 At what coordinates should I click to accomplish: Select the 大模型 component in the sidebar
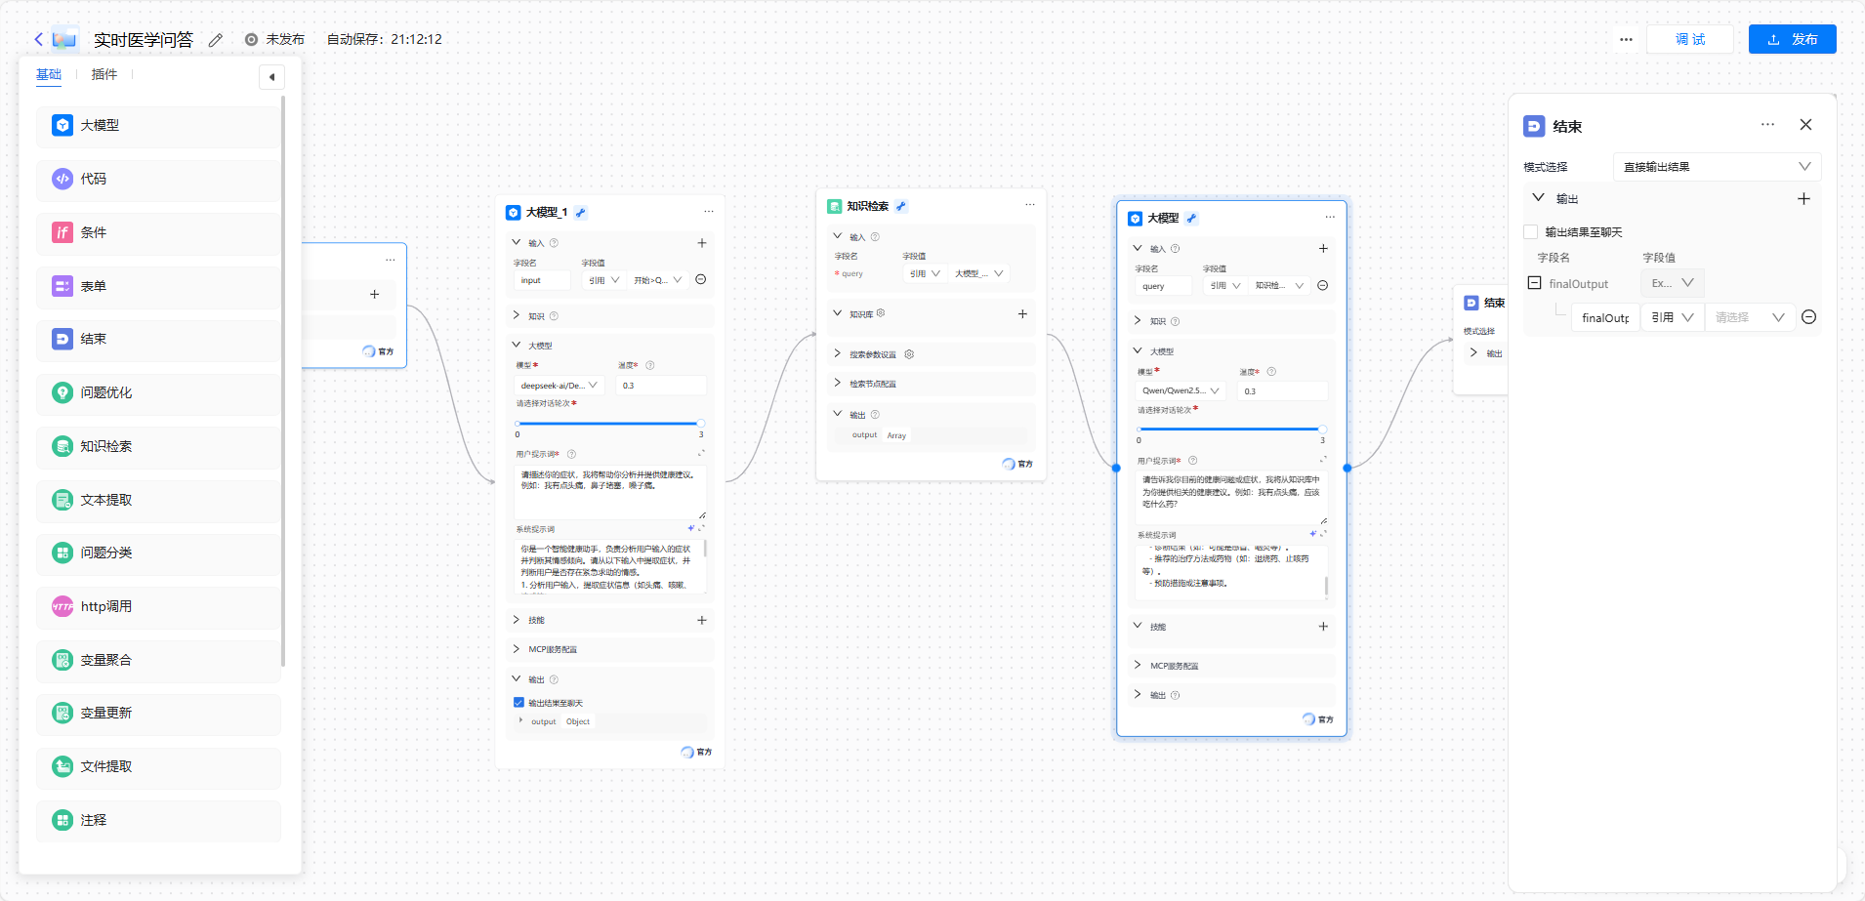coord(159,126)
